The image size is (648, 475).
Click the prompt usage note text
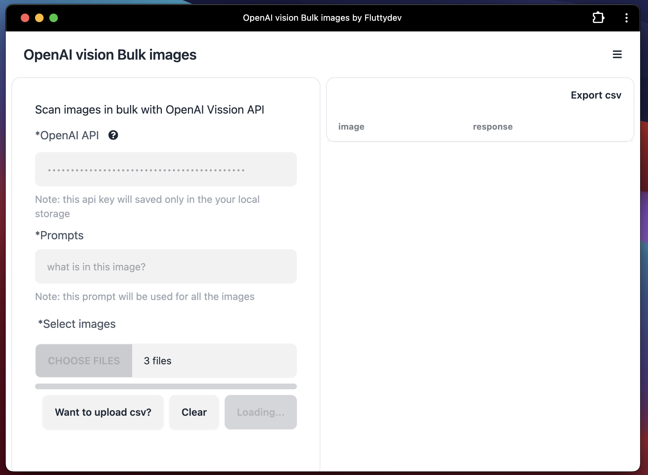[145, 296]
